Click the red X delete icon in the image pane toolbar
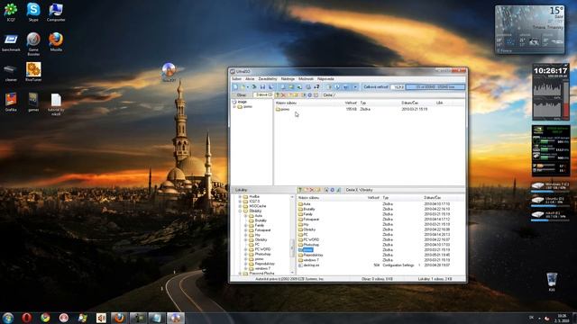 point(283,95)
